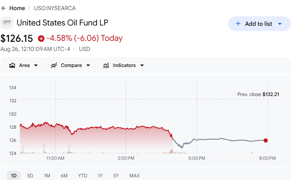
Task: Click the USD currency label
Action: [x=85, y=49]
